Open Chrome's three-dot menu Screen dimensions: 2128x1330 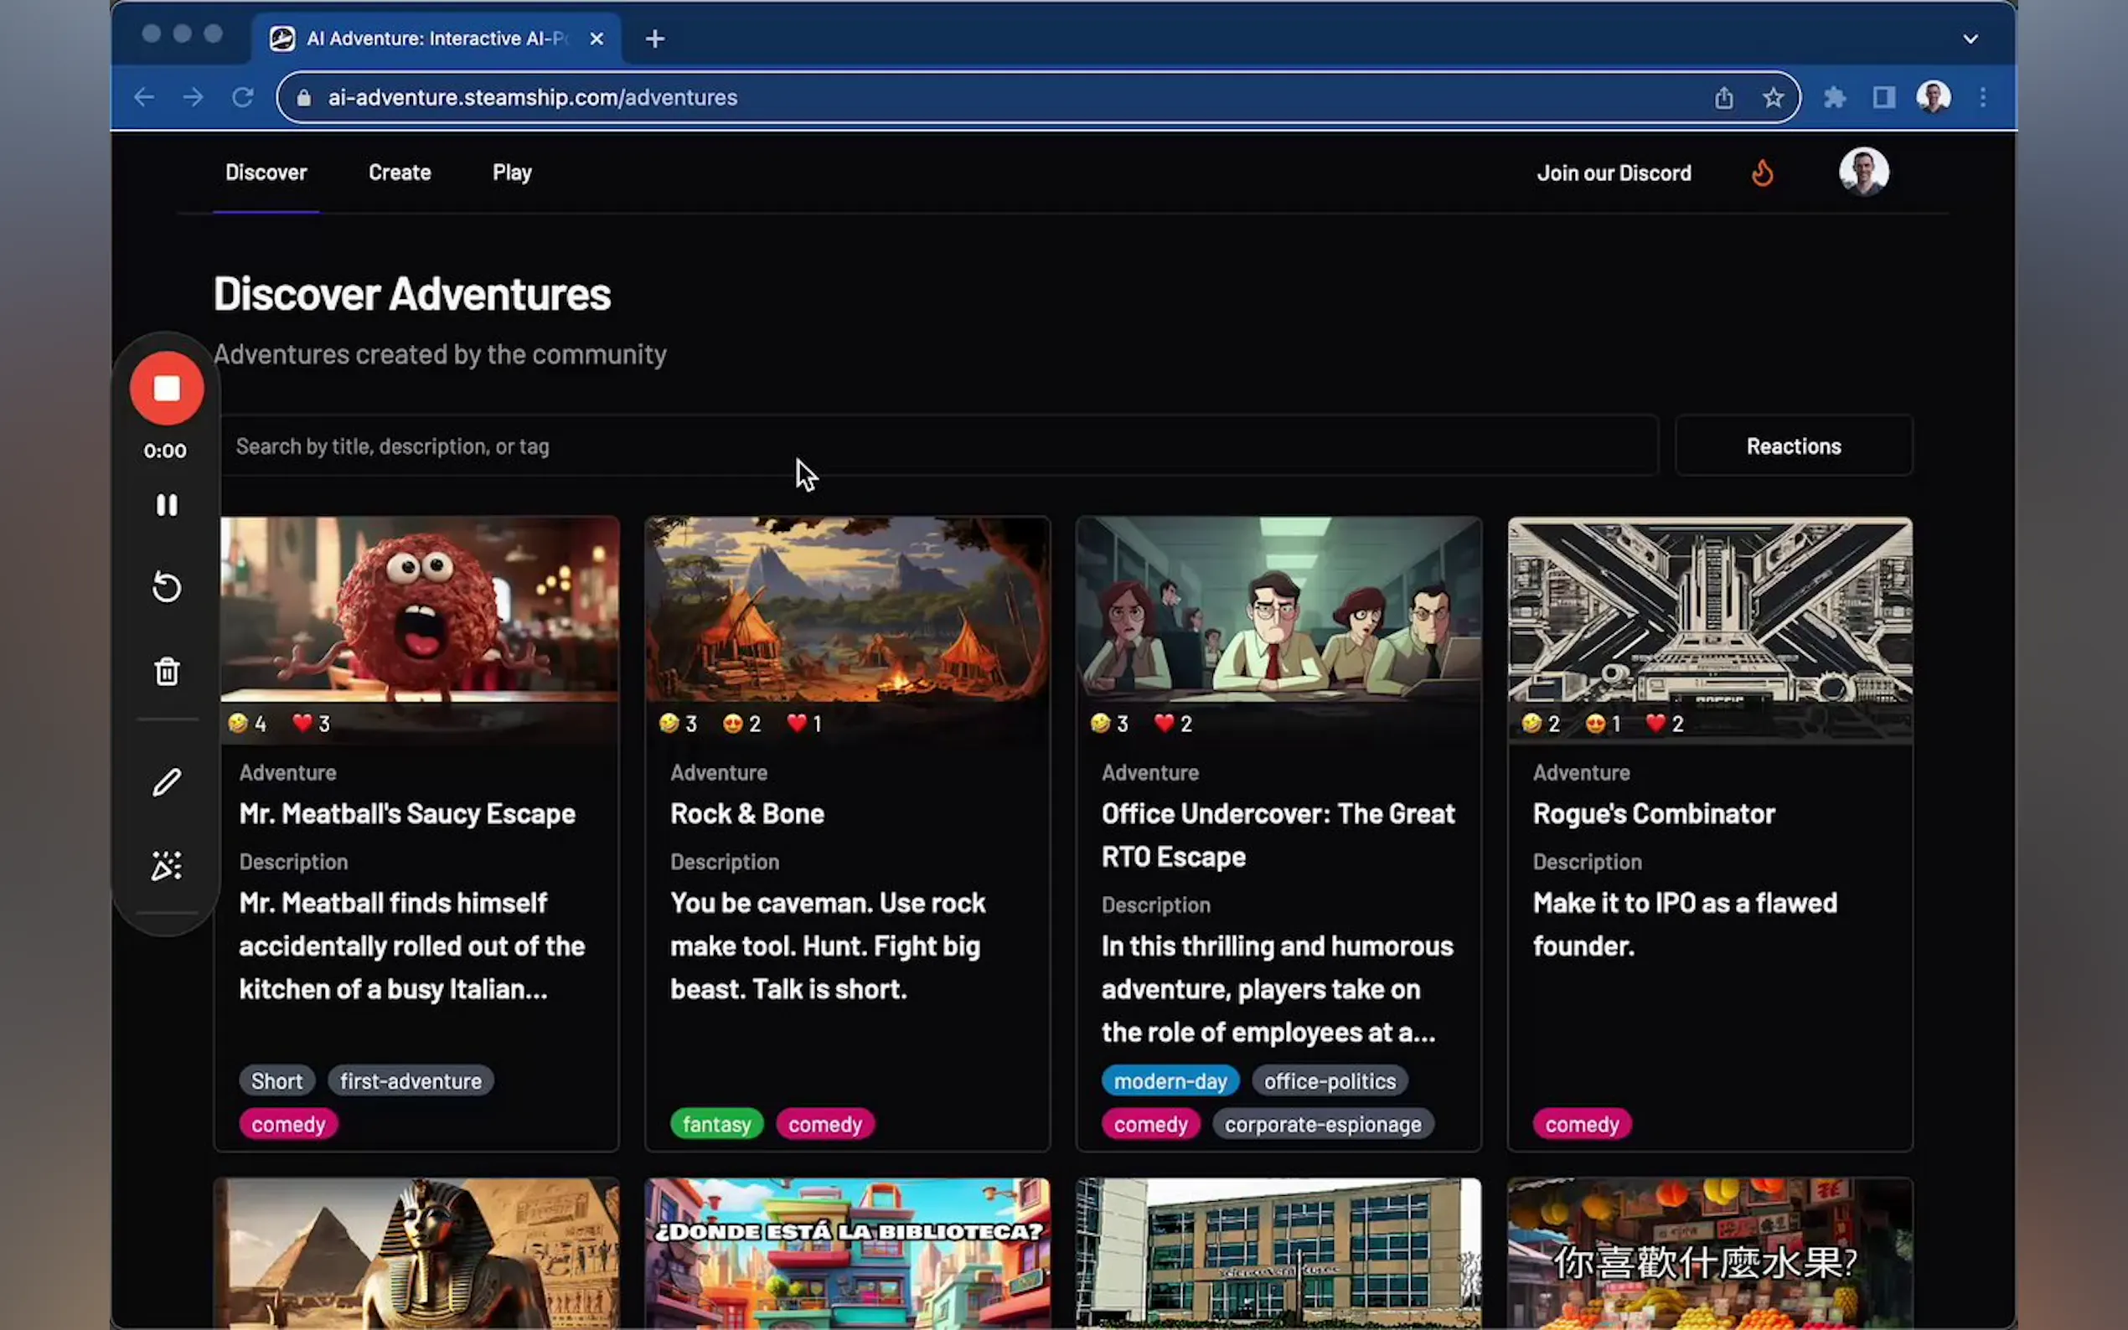point(1983,98)
